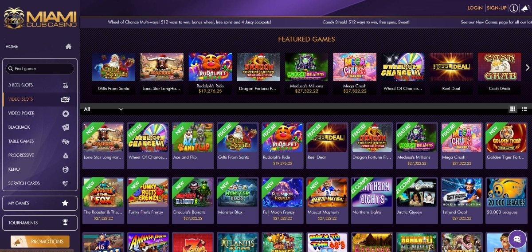Open the info icon in header
Viewport: 532px width, 252px height.
514,8
